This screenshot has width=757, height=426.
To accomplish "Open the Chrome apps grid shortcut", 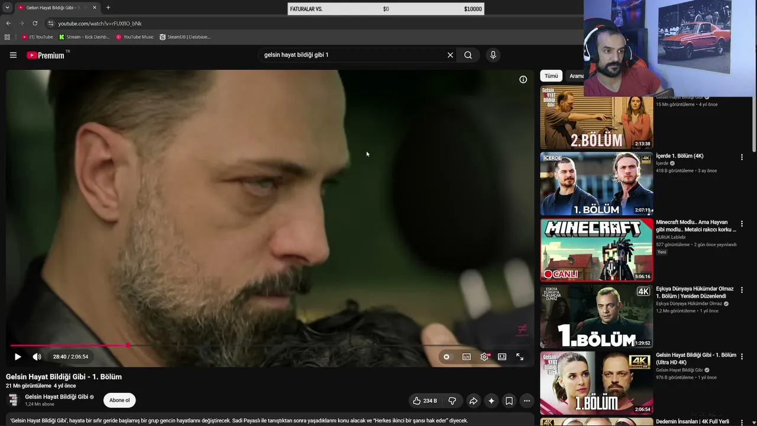I will coord(7,37).
